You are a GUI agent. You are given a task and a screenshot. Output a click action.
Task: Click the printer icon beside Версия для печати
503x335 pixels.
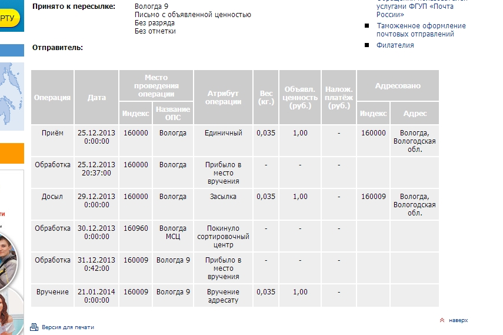point(34,327)
